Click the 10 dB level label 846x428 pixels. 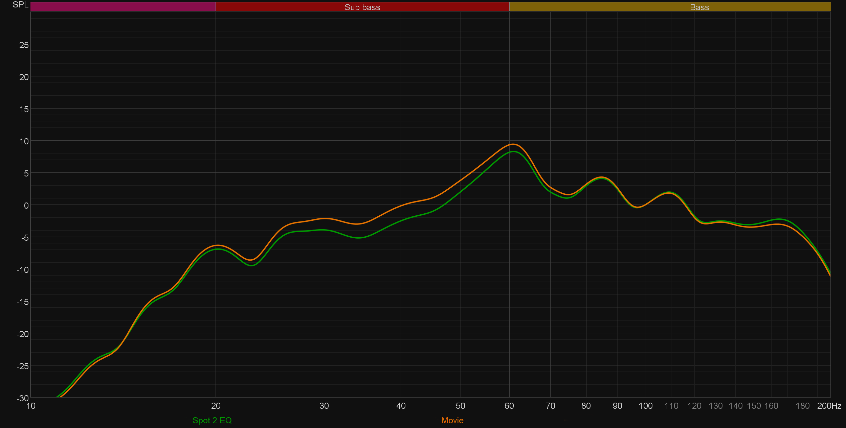click(24, 141)
